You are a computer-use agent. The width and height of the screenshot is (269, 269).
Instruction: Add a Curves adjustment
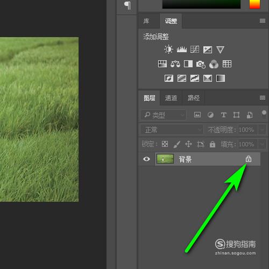(x=195, y=49)
